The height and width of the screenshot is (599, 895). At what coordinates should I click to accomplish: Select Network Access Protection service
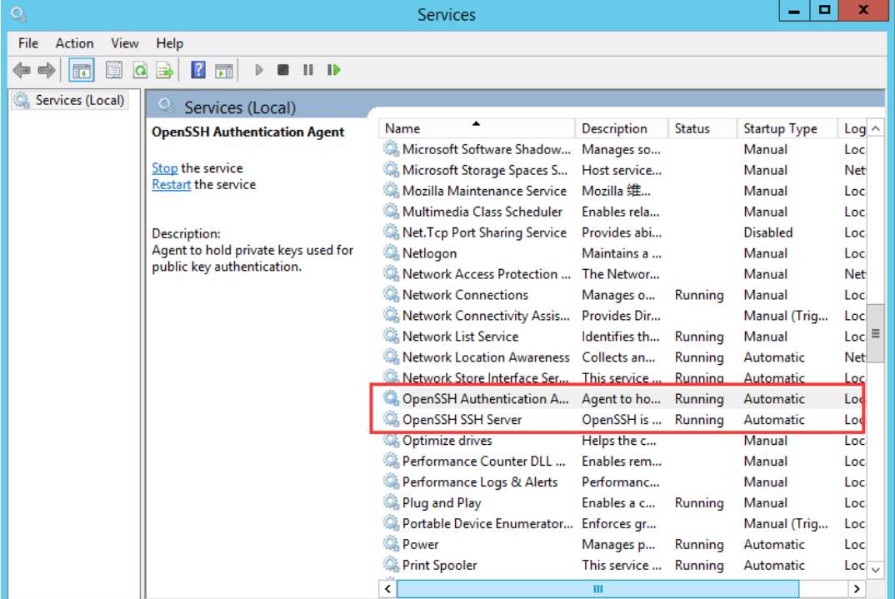[487, 274]
